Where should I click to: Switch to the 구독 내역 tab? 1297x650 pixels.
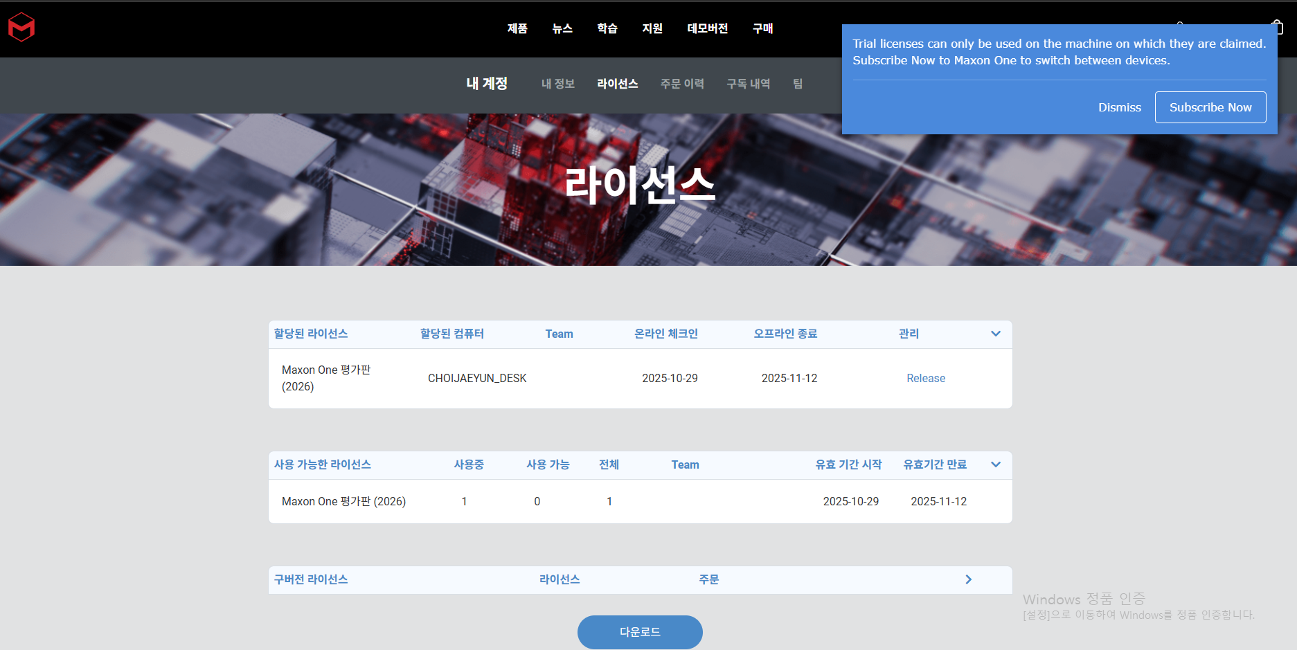coord(748,84)
